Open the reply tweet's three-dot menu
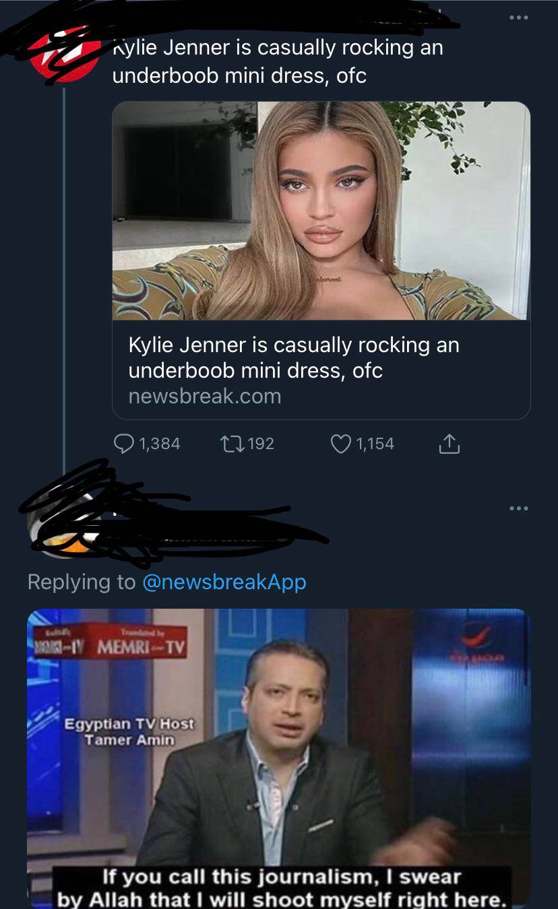This screenshot has width=558, height=909. tap(518, 508)
